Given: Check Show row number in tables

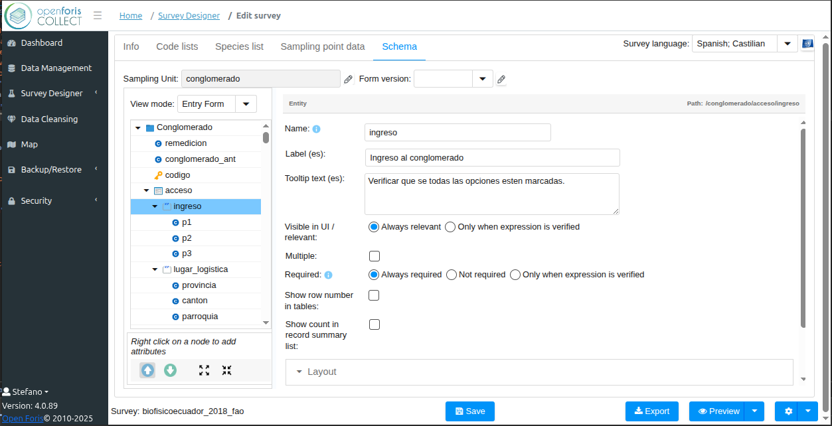Looking at the screenshot, I should (374, 295).
